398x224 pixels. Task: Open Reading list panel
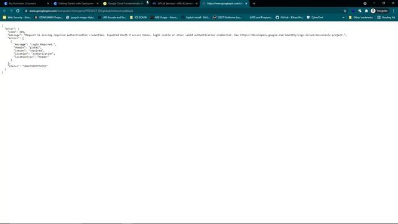tap(386, 17)
